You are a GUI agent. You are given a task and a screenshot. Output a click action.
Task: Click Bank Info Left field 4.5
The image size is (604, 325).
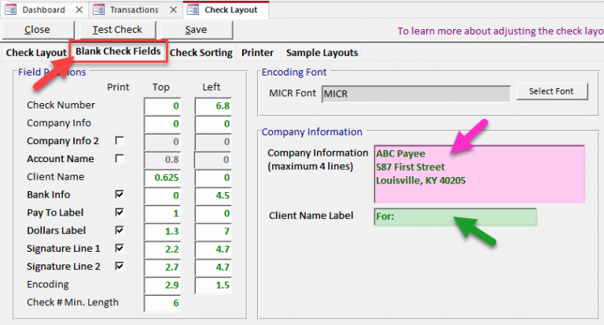pyautogui.click(x=213, y=196)
